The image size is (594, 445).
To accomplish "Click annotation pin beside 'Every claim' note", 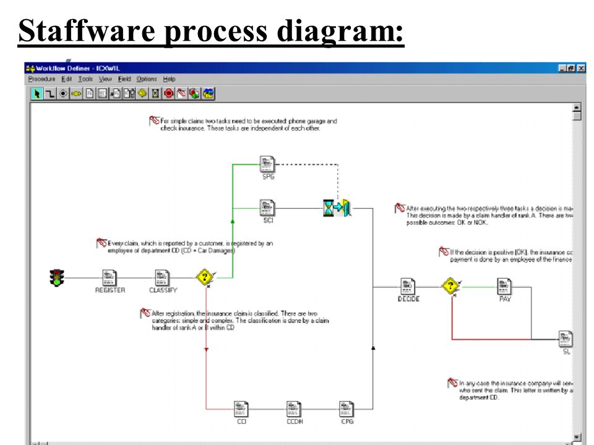I will point(101,243).
